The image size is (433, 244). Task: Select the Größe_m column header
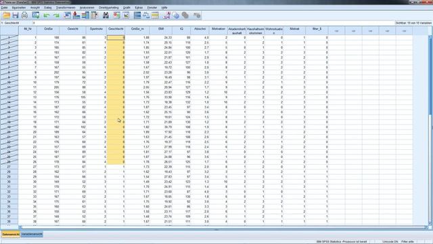137,30
